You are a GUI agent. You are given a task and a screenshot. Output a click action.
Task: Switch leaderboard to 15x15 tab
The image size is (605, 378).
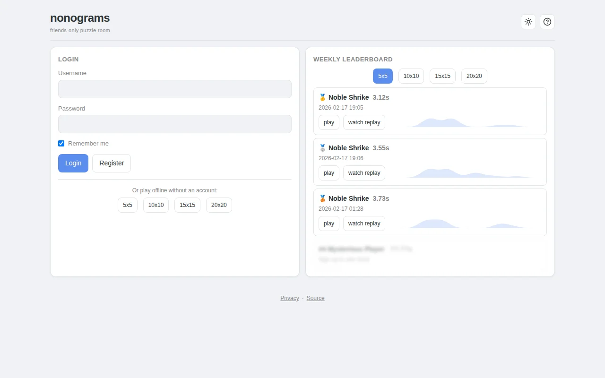pos(443,76)
